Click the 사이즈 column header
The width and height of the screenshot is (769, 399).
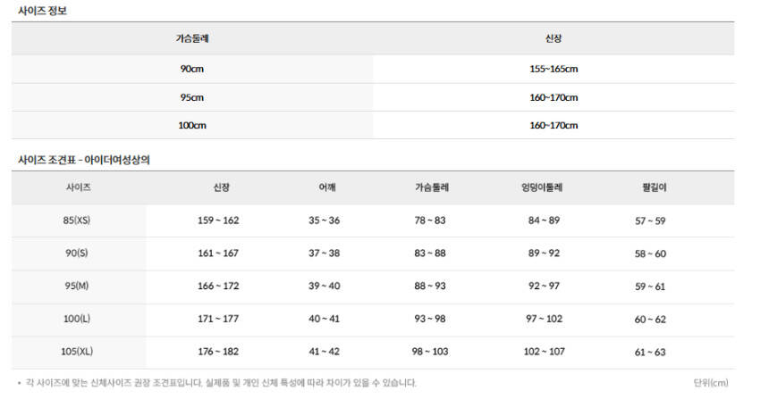click(x=79, y=187)
